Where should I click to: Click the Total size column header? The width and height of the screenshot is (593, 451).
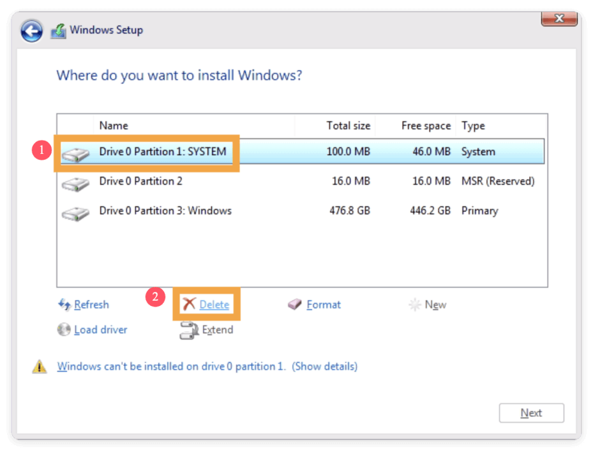tap(349, 125)
